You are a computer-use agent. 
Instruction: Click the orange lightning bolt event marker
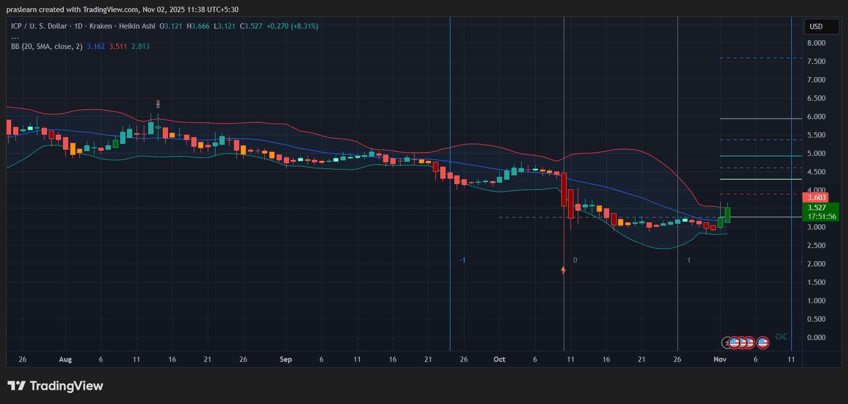[563, 270]
